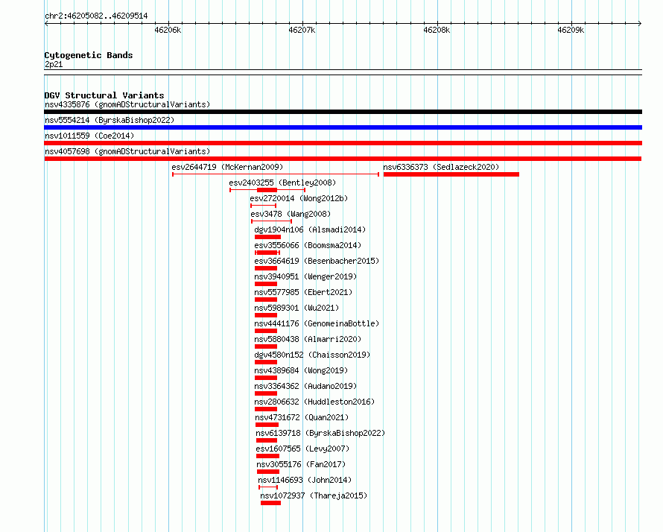Open esv1607565 Levy2007 variant label
The width and height of the screenshot is (663, 532).
click(x=302, y=449)
